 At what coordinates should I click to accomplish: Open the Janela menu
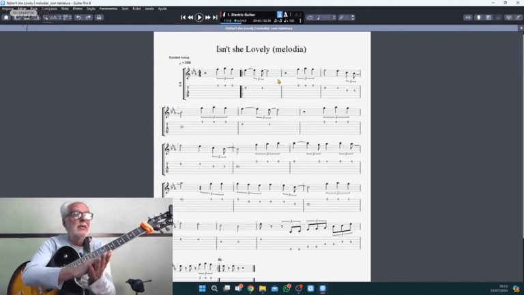[149, 9]
